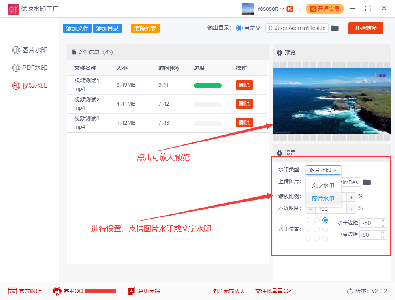The width and height of the screenshot is (395, 300).
Task: Toggle the fullscreen window icon
Action: pyautogui.click(x=368, y=9)
